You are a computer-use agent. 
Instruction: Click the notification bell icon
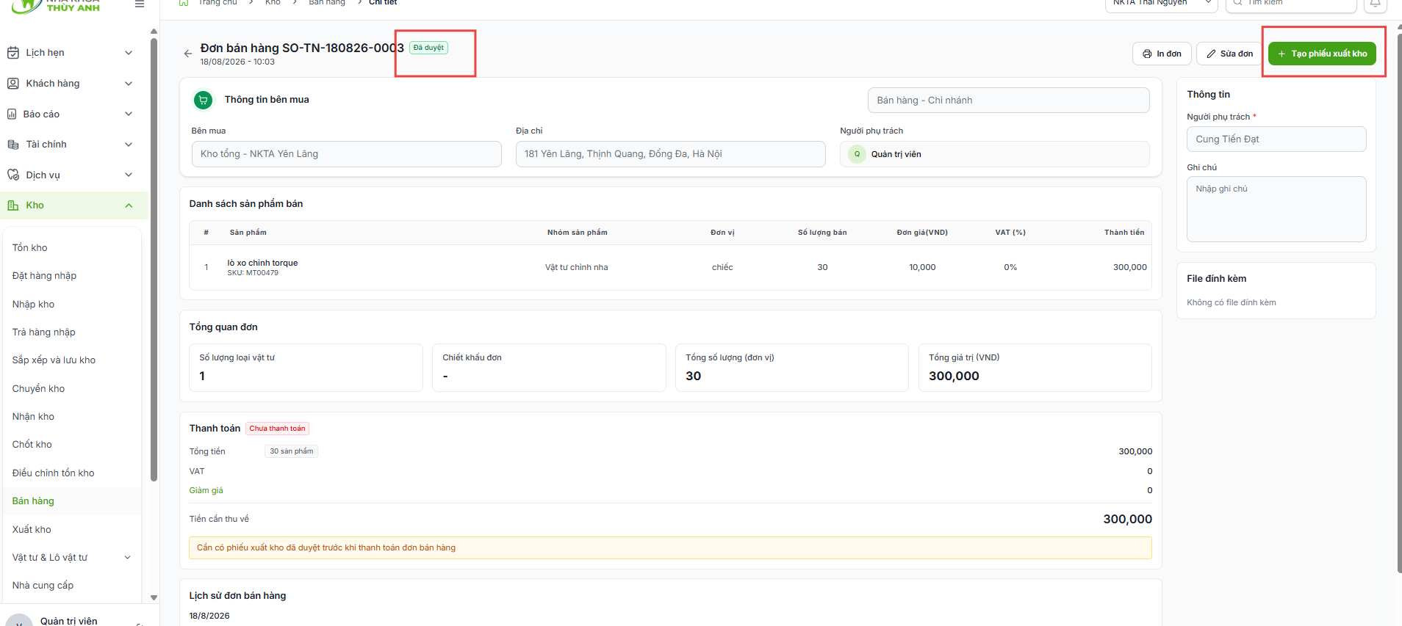pyautogui.click(x=1375, y=4)
